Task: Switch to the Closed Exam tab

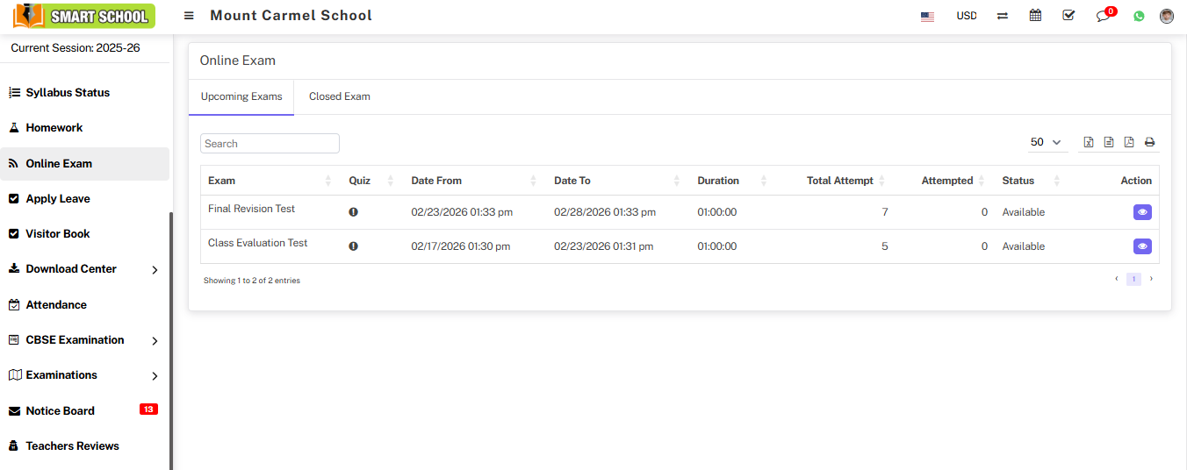Action: [x=340, y=96]
